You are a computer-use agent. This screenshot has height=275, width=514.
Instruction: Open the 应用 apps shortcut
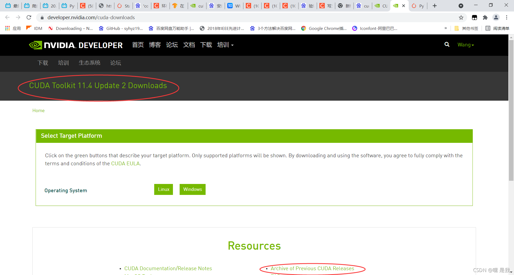pos(13,28)
